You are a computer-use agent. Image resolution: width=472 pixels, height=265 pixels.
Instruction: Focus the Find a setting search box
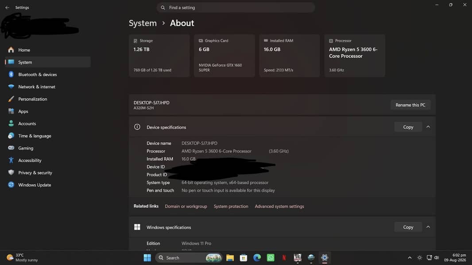(x=236, y=8)
